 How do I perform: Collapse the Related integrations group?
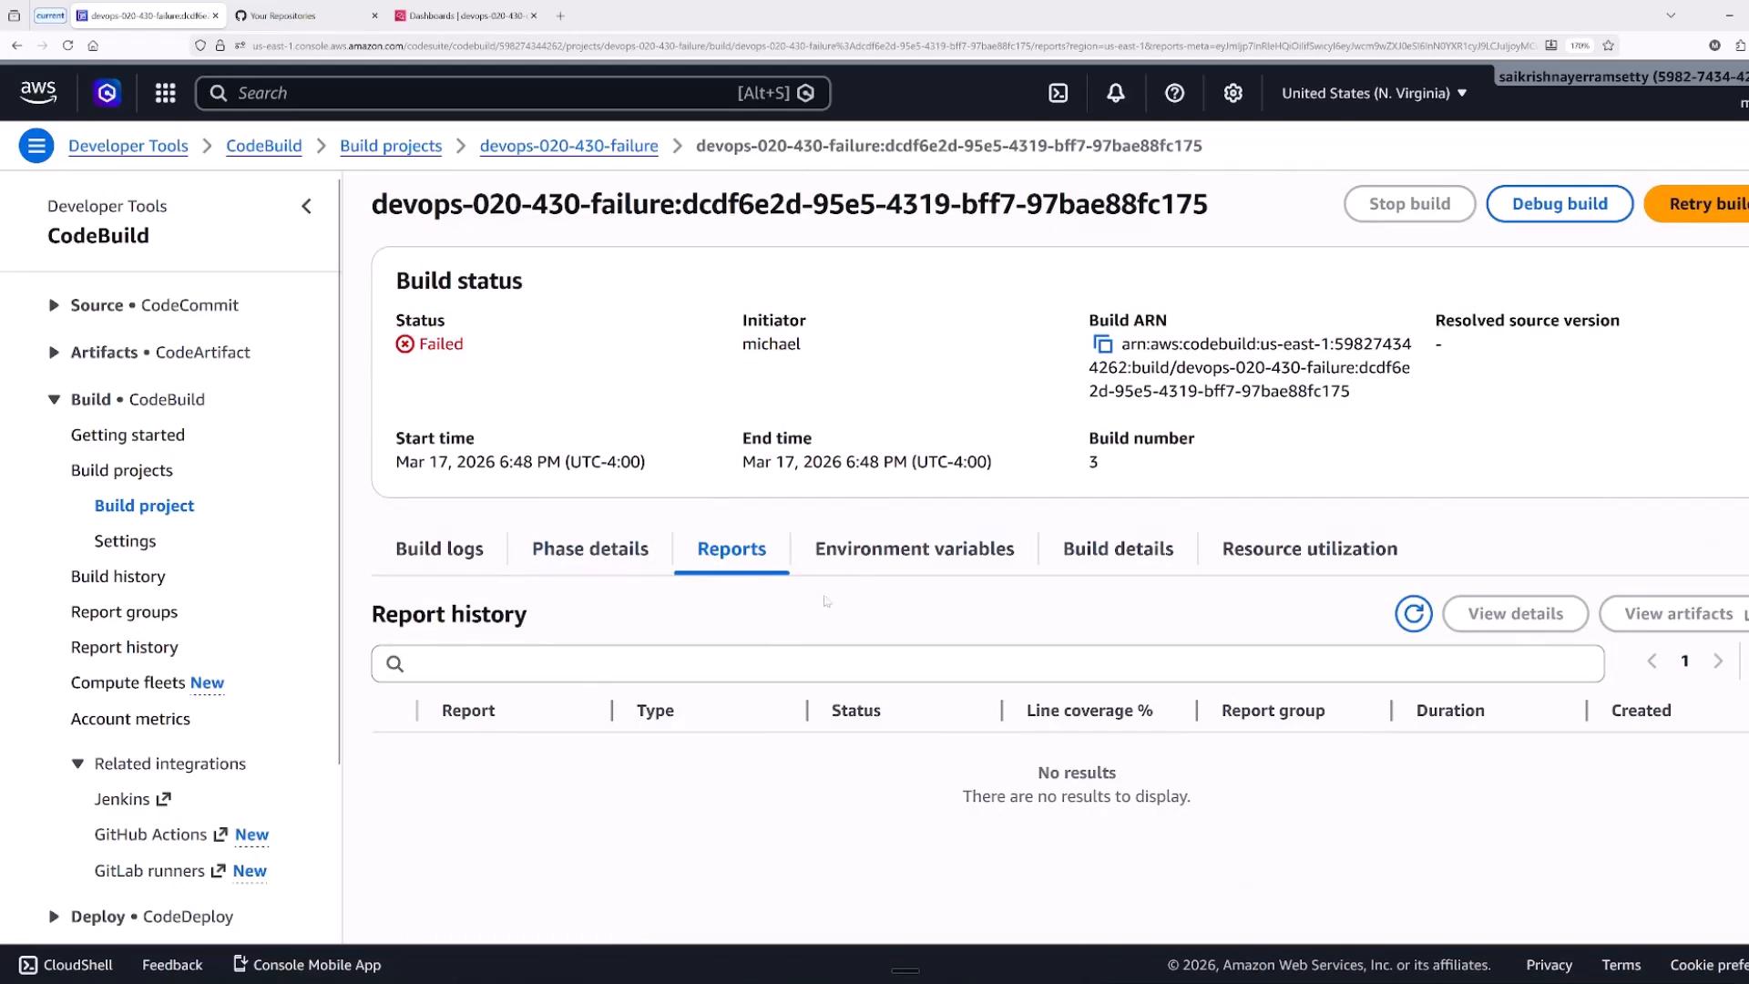click(77, 764)
